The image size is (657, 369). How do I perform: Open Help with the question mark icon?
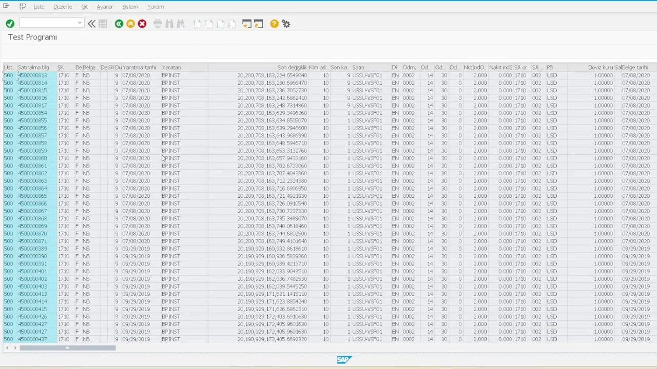click(274, 24)
